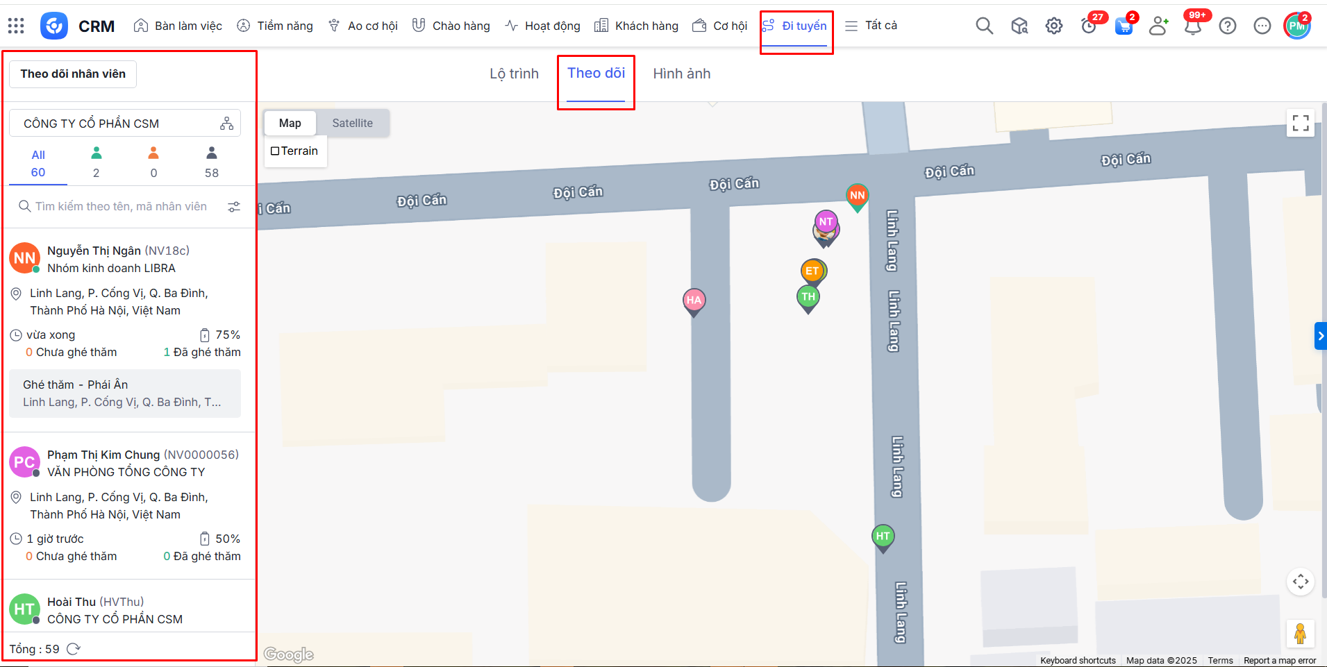Click the employee name search field
This screenshot has height=667, width=1327.
[122, 207]
